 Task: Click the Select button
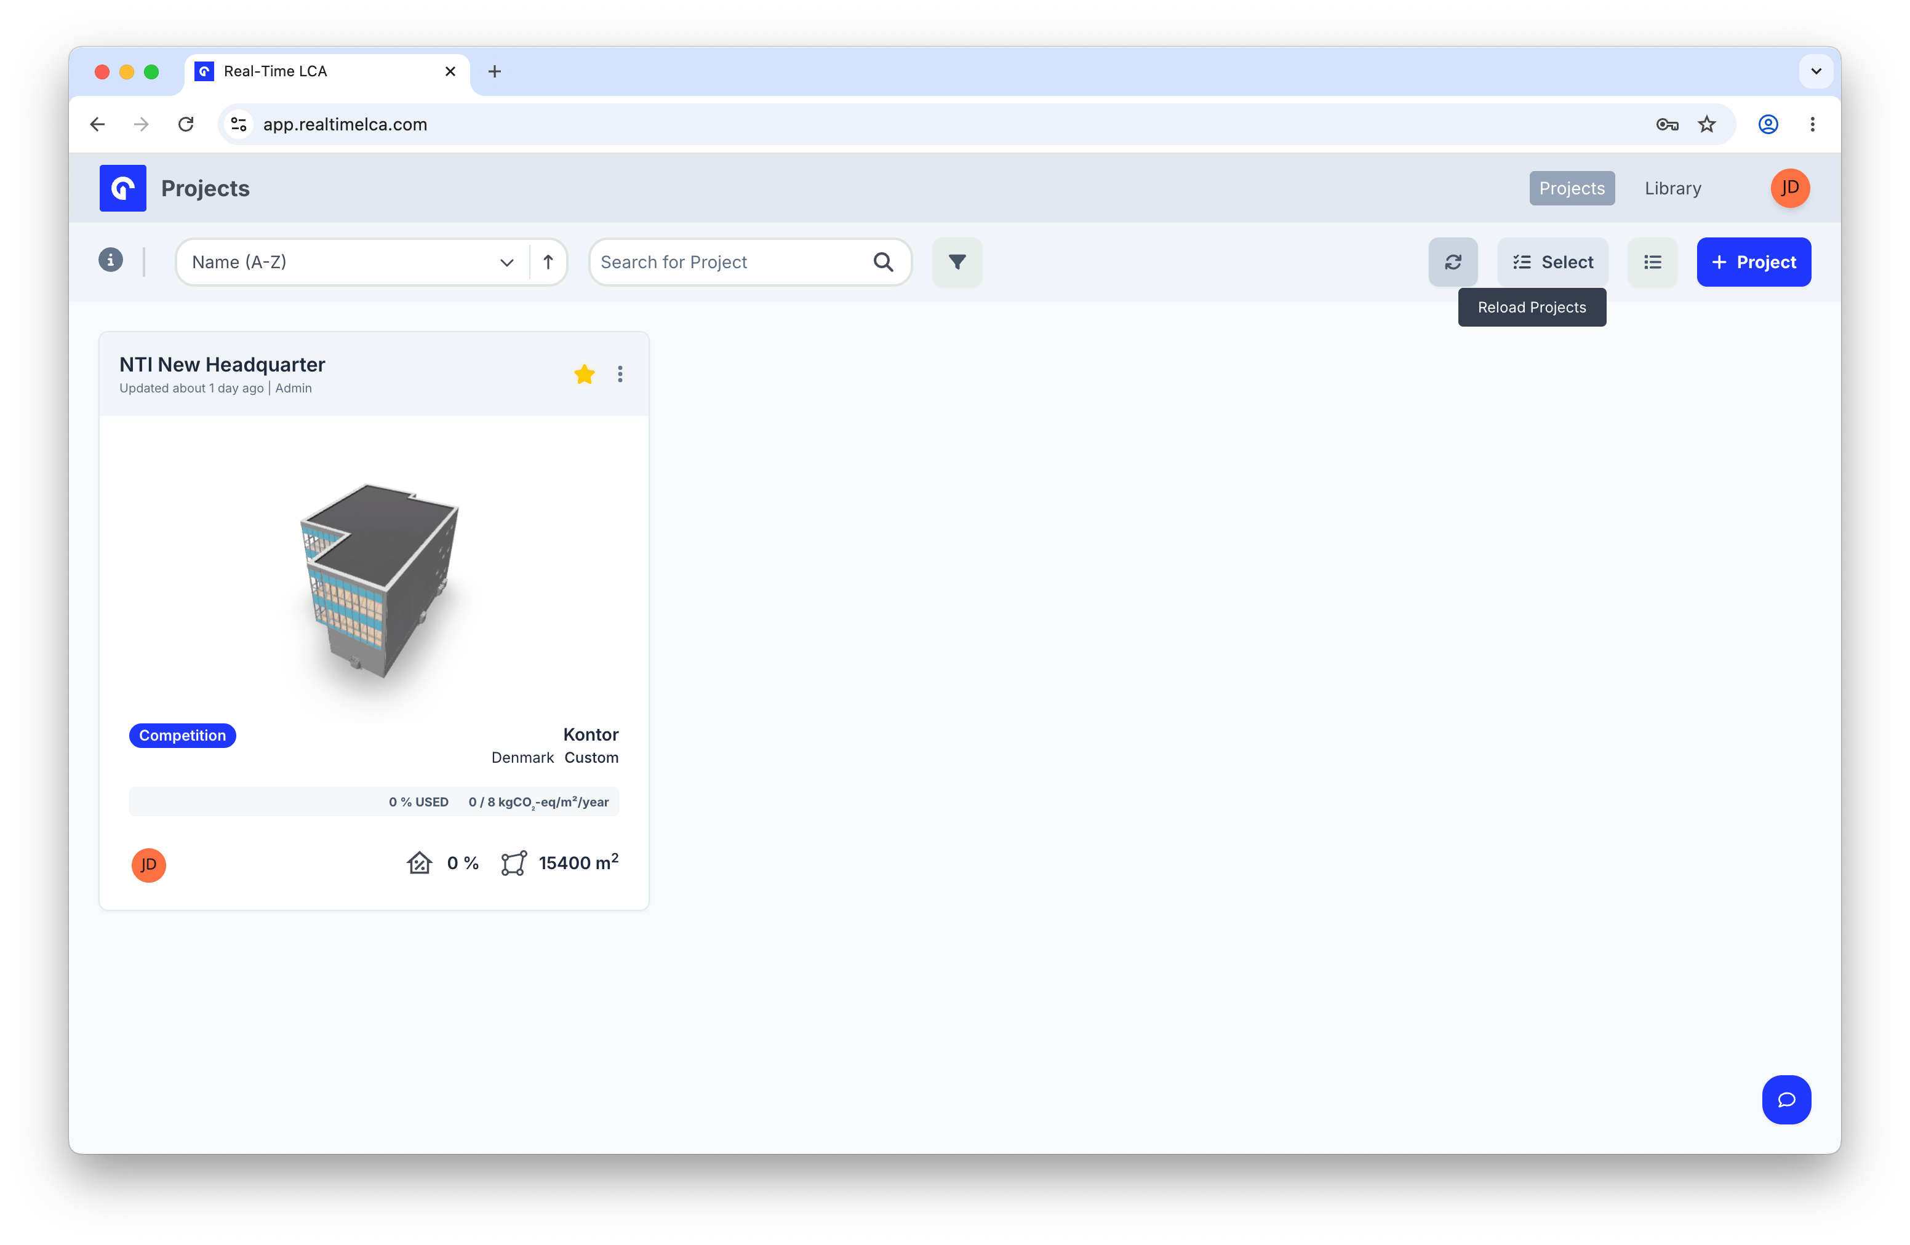click(x=1552, y=261)
